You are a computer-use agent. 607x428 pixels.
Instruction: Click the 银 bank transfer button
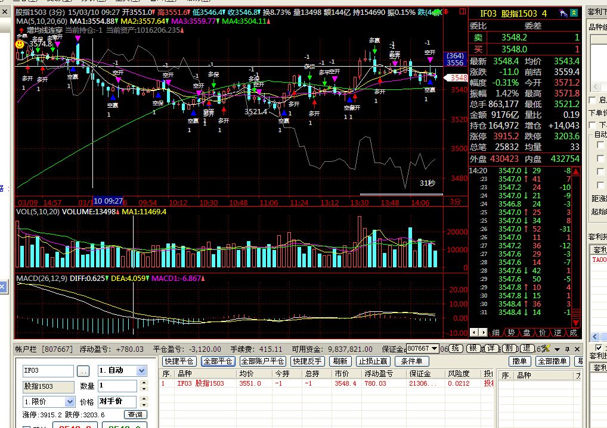coord(473,349)
